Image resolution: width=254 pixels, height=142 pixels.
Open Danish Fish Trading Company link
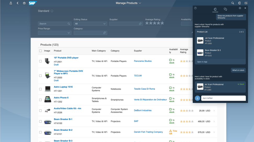click(148, 132)
